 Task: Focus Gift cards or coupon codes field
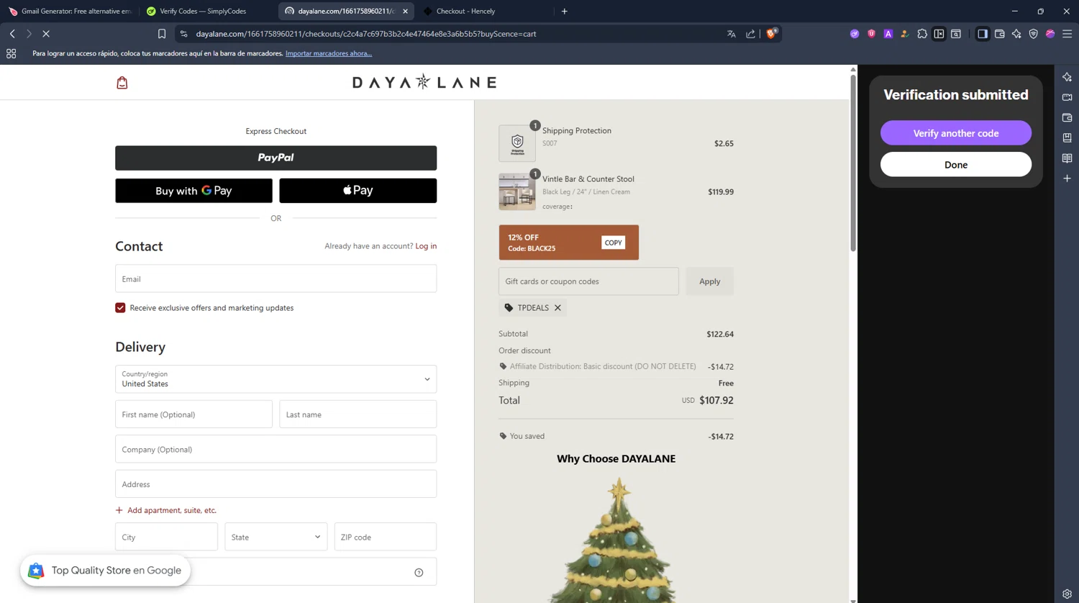pos(588,281)
